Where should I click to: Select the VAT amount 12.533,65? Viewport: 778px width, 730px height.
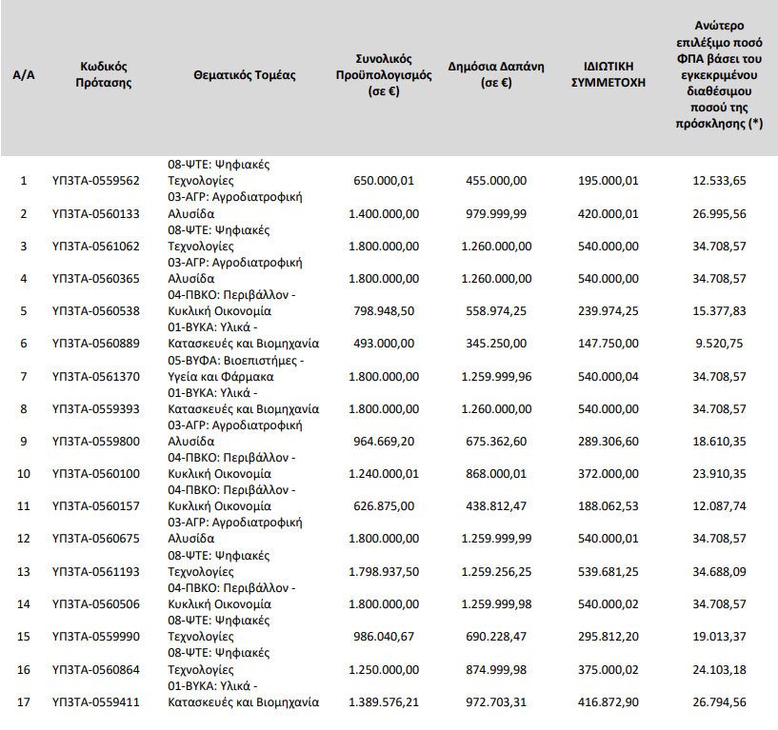719,181
